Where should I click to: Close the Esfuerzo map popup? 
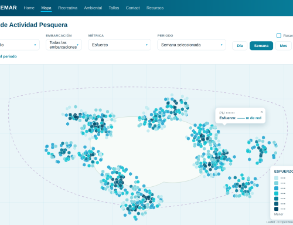tap(261, 112)
